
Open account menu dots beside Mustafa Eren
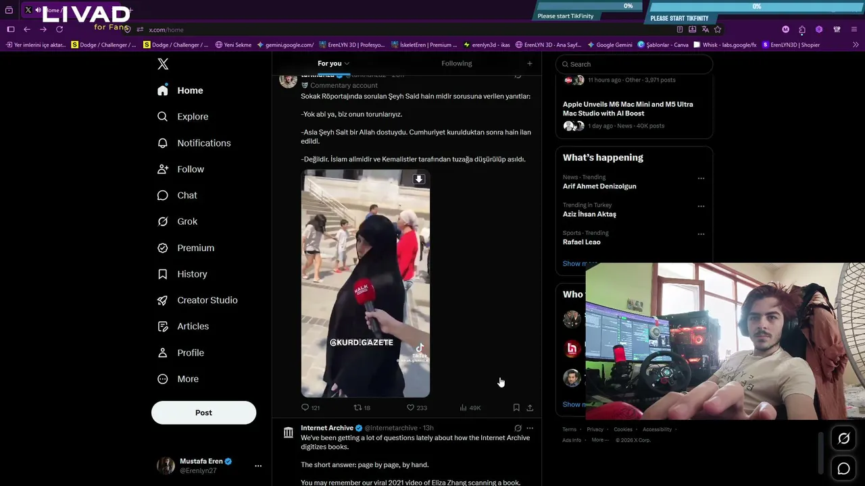258,466
